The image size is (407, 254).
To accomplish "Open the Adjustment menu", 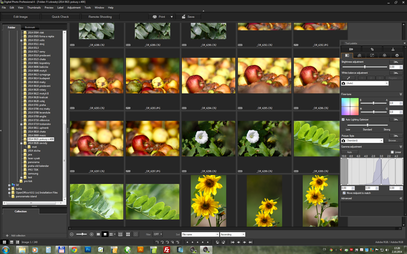I will tap(74, 8).
